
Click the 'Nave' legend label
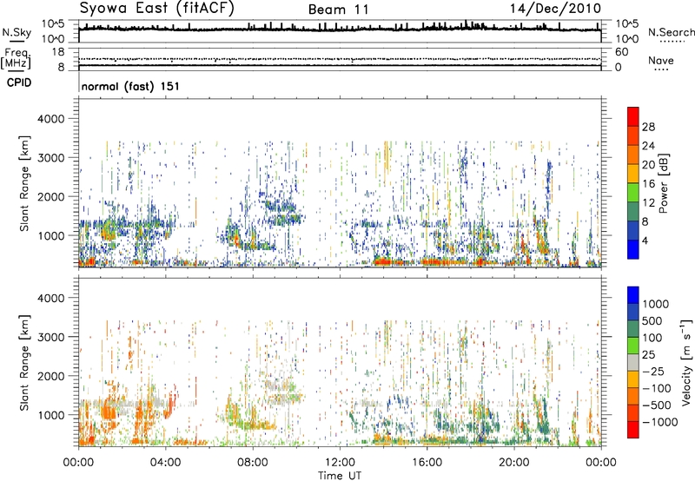[661, 61]
